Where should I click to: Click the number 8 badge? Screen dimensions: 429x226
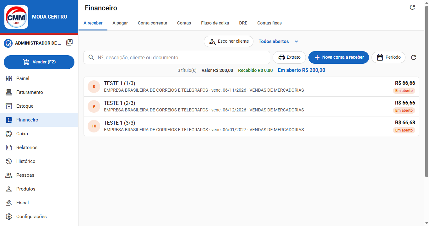pyautogui.click(x=94, y=87)
